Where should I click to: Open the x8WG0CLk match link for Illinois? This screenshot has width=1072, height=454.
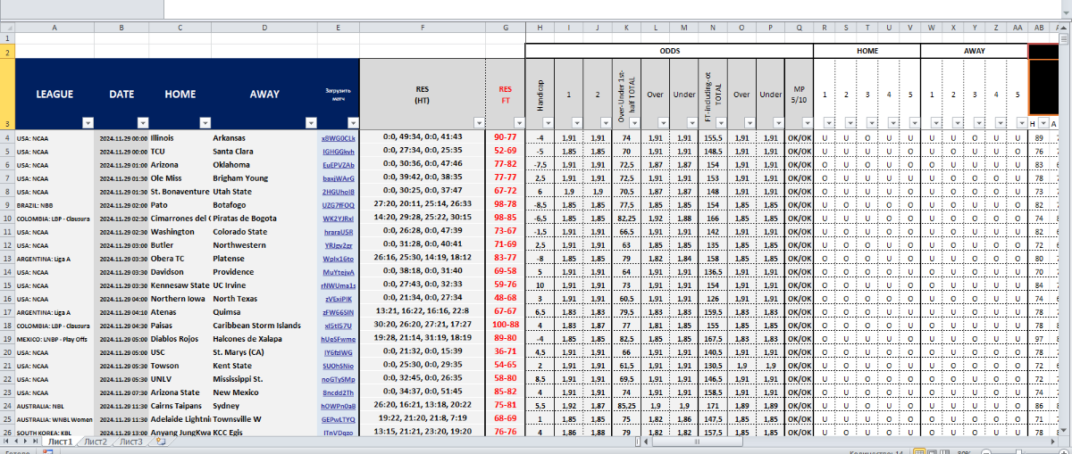(339, 138)
